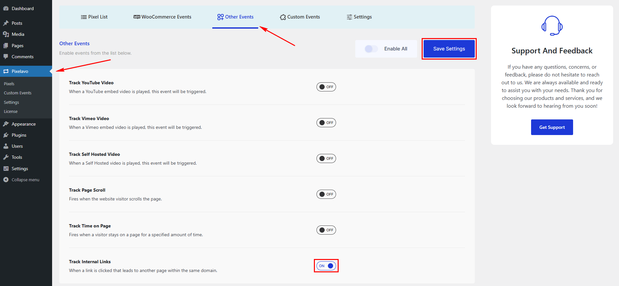Disable the Track Internal Links toggle
The width and height of the screenshot is (619, 286).
point(326,266)
